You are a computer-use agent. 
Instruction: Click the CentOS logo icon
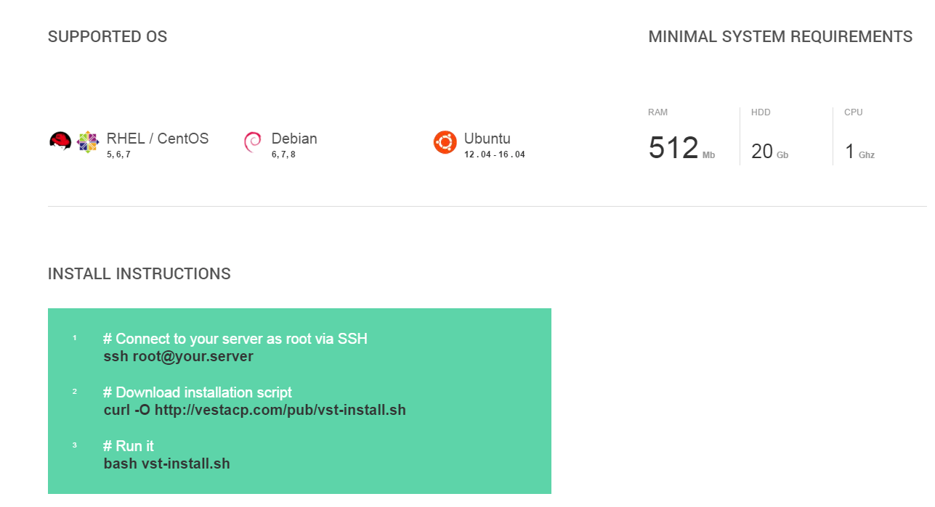pos(88,142)
